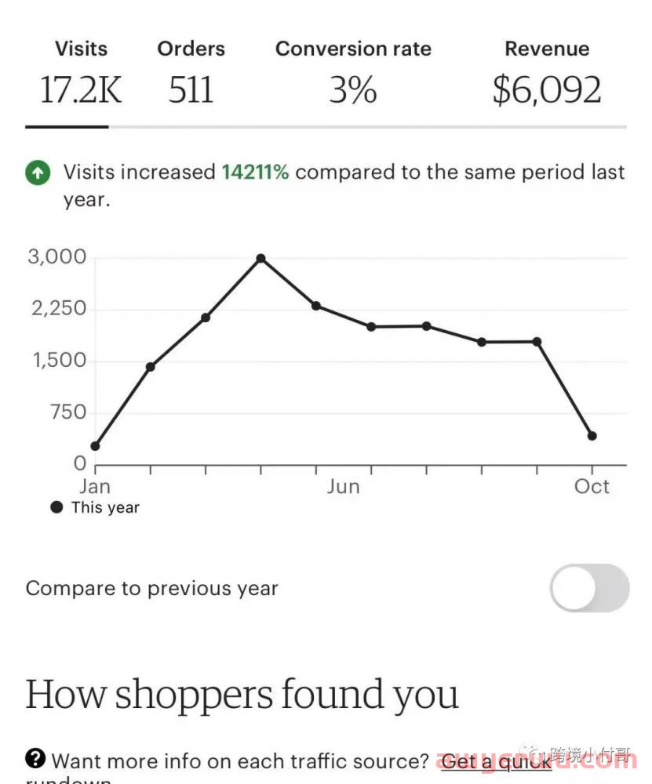Click the 511 orders value
Screen dimensions: 652x784
tap(191, 90)
